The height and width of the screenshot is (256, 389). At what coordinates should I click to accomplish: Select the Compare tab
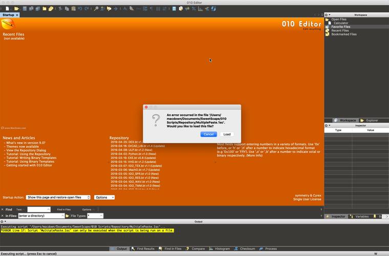195,248
